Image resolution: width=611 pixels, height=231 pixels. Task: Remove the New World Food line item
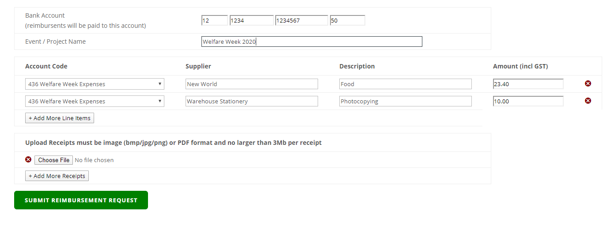pos(588,83)
